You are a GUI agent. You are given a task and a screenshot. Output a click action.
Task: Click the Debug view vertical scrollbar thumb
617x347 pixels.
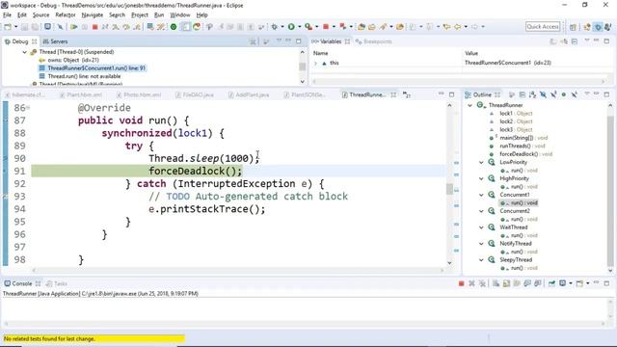[x=302, y=67]
